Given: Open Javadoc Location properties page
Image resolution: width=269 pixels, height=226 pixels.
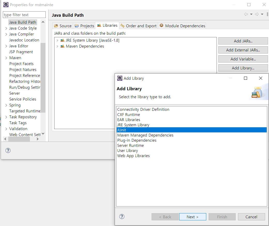Looking at the screenshot, I should [24, 40].
